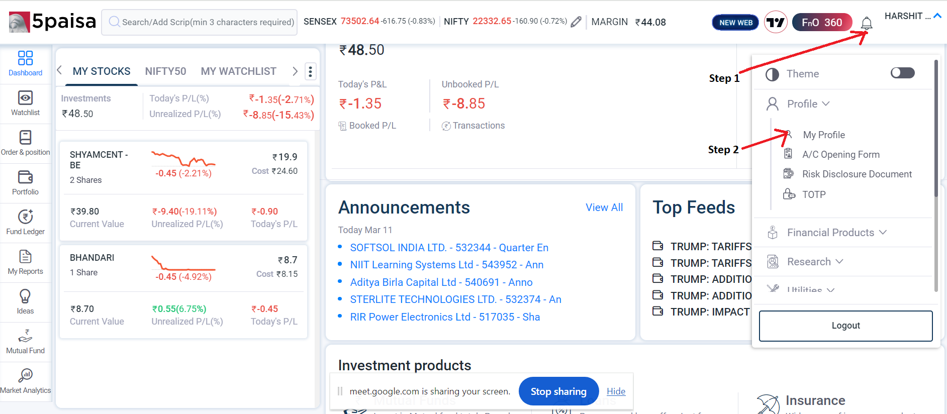Click the Booked P/L icon
This screenshot has height=414, width=947.
342,126
